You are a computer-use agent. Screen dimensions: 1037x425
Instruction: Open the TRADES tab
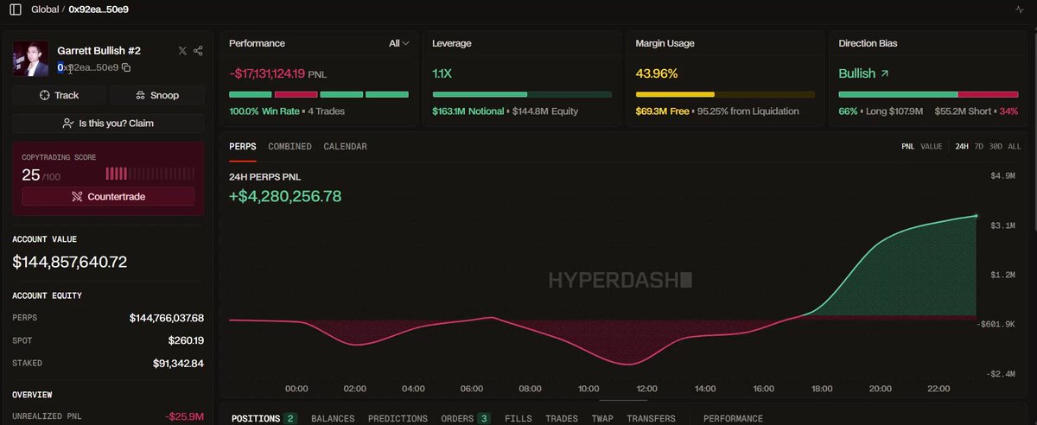pyautogui.click(x=562, y=418)
